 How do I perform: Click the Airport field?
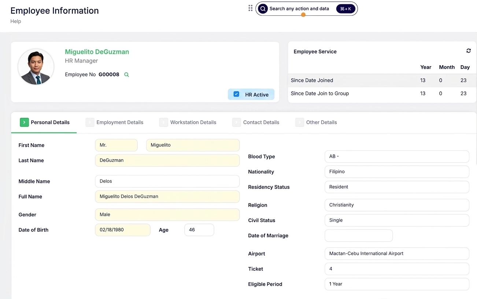point(397,254)
